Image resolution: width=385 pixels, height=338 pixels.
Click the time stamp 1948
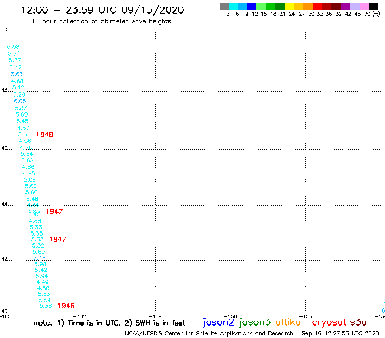pyautogui.click(x=45, y=134)
